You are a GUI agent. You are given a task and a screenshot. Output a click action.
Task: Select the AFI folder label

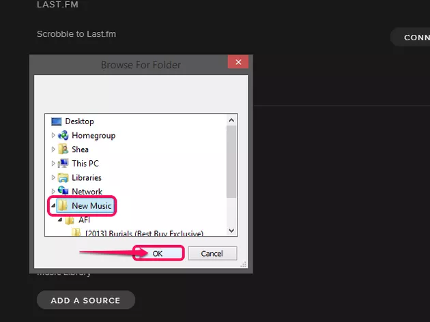84,220
